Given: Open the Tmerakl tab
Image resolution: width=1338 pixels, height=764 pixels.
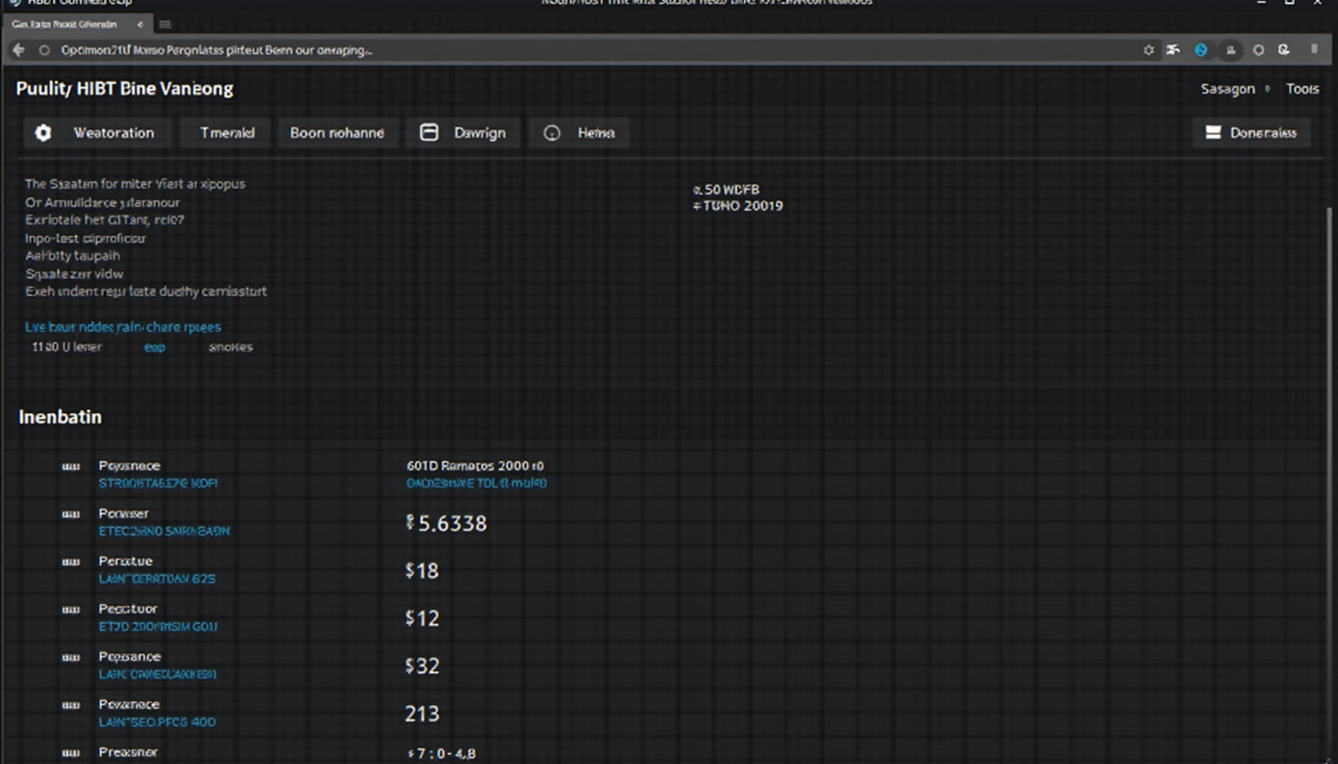Looking at the screenshot, I should [x=227, y=133].
